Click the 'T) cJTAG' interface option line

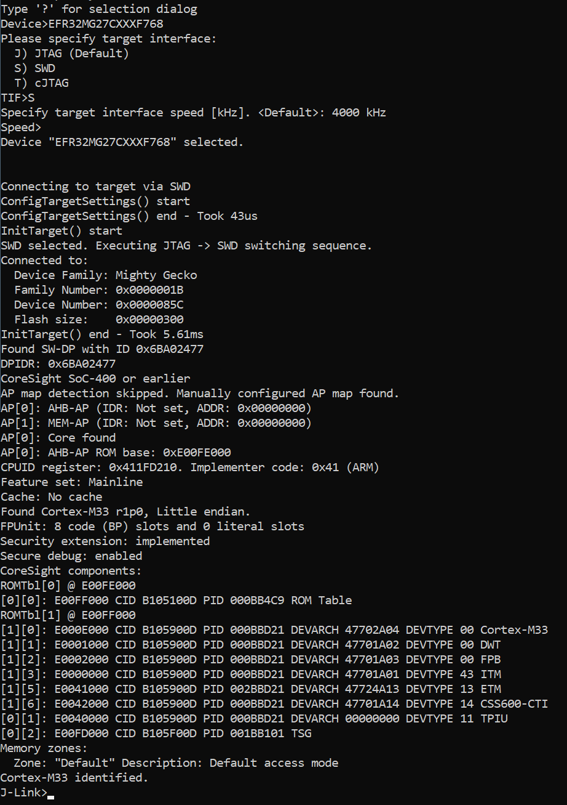click(x=41, y=83)
